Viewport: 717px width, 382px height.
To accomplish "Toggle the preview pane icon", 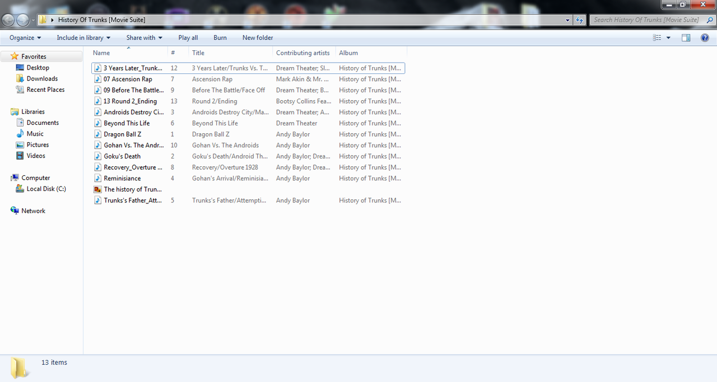I will click(686, 38).
